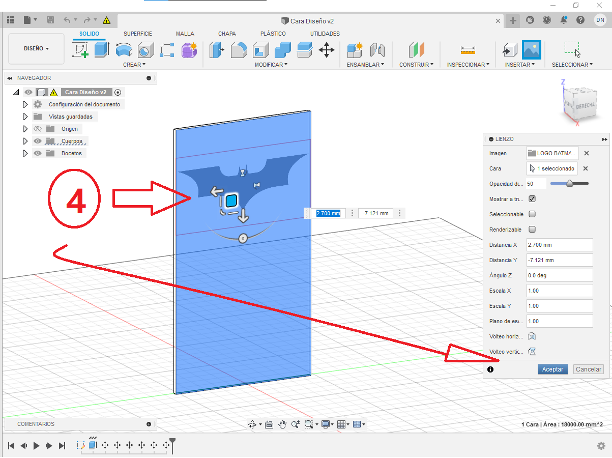Switch to the SUPERFICIE tab
This screenshot has width=612, height=458.
[x=138, y=34]
